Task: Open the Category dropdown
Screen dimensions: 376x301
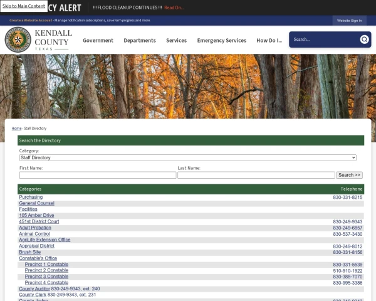Action: (187, 157)
